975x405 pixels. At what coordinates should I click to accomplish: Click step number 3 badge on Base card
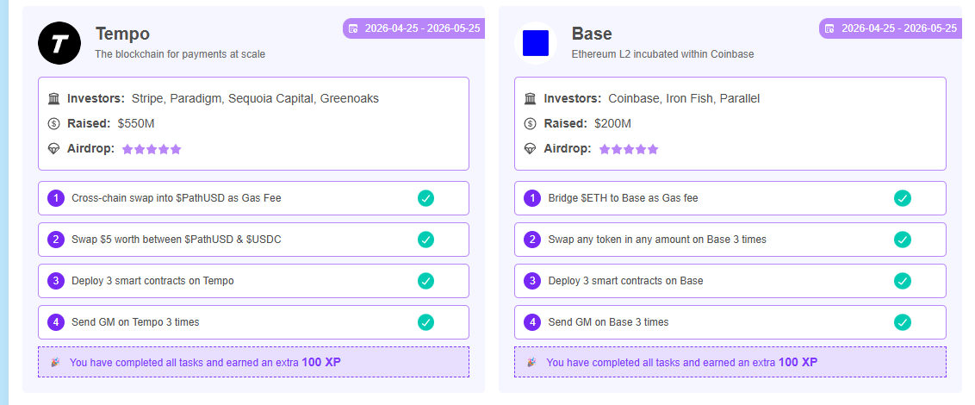[532, 281]
